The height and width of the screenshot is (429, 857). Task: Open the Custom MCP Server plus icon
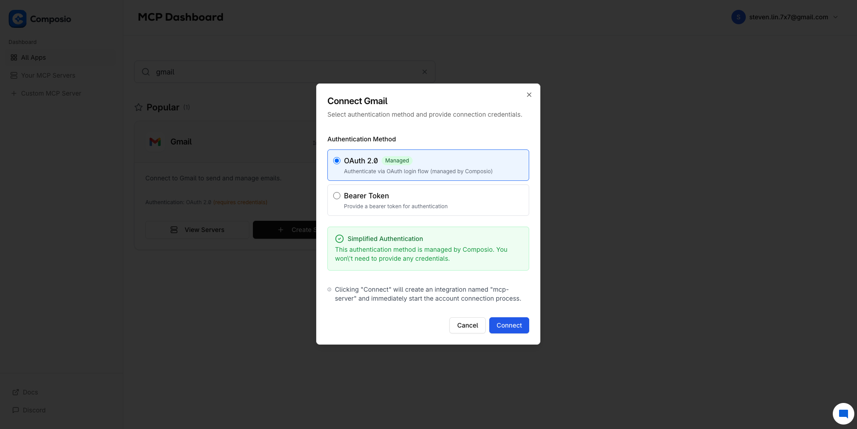click(x=14, y=93)
